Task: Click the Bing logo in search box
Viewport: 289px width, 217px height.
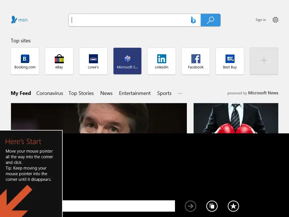Action: click(193, 20)
